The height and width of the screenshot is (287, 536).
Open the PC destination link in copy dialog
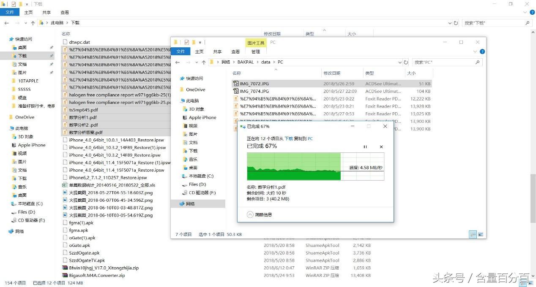click(310, 138)
